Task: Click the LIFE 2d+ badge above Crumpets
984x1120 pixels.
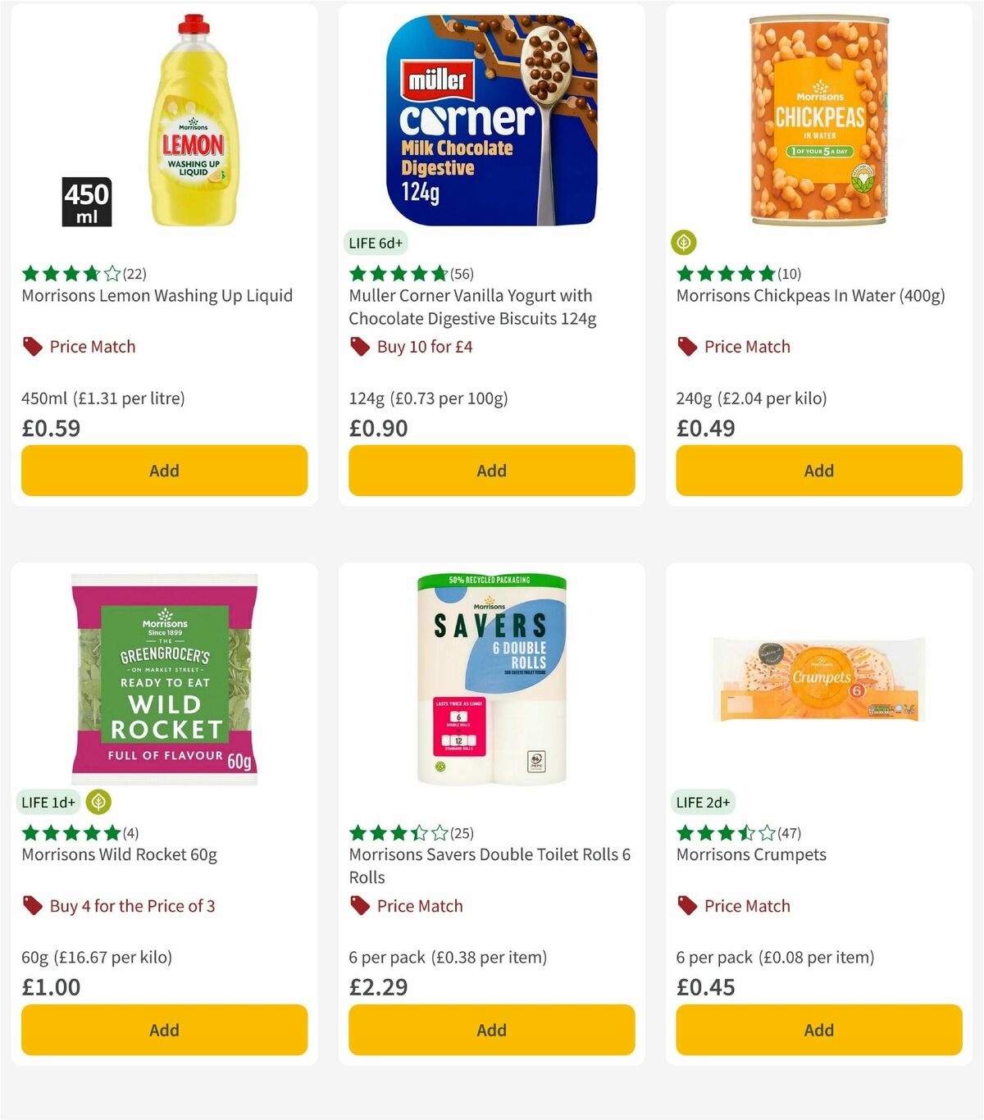Action: (704, 802)
